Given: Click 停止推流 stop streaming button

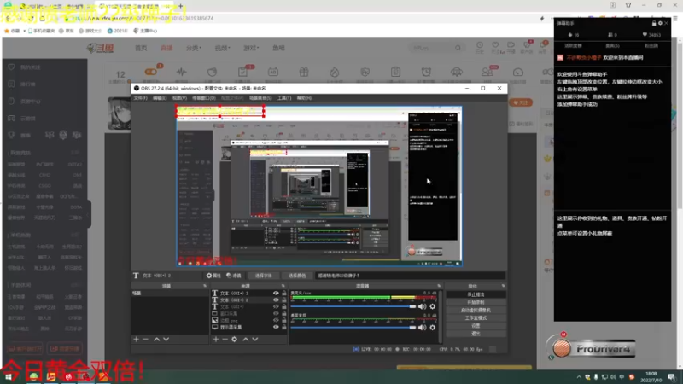Looking at the screenshot, I should (476, 294).
